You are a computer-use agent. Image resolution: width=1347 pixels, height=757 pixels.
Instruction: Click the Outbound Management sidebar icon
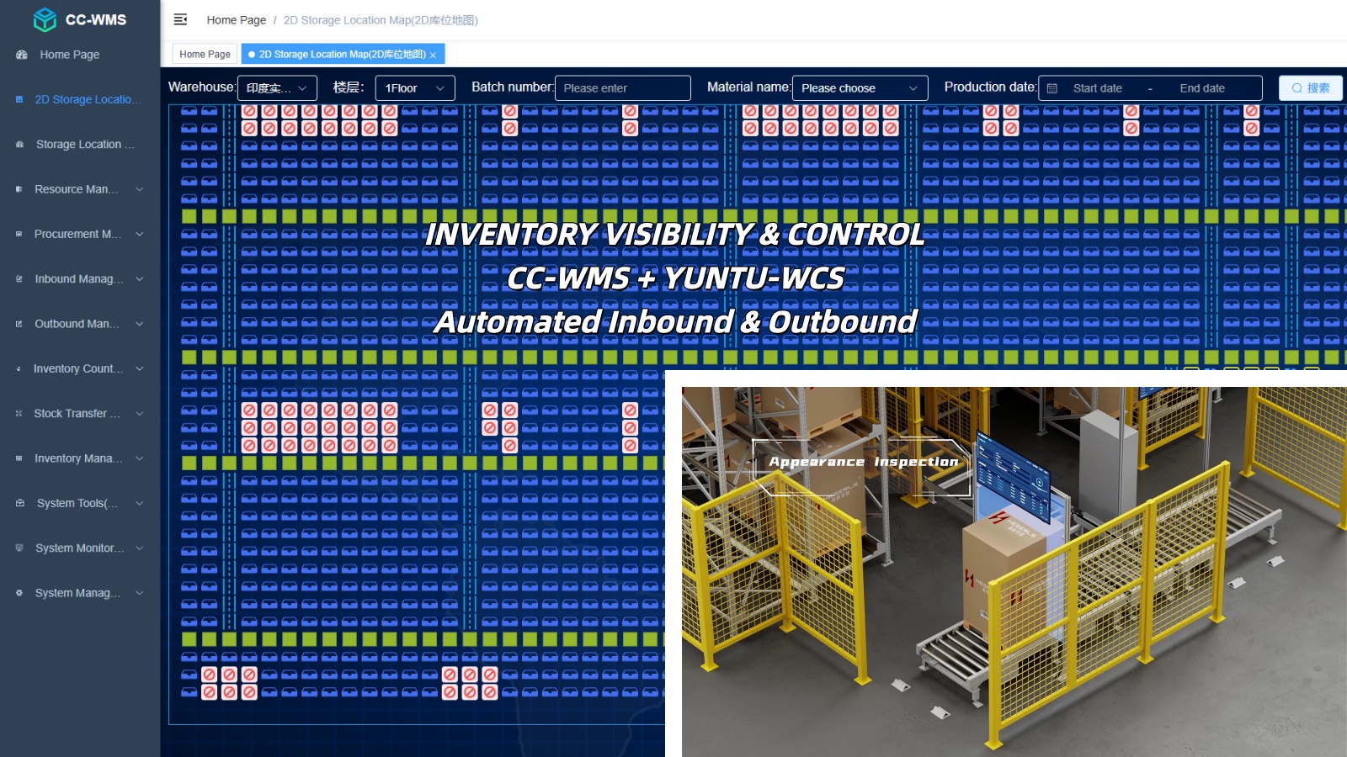coord(19,324)
